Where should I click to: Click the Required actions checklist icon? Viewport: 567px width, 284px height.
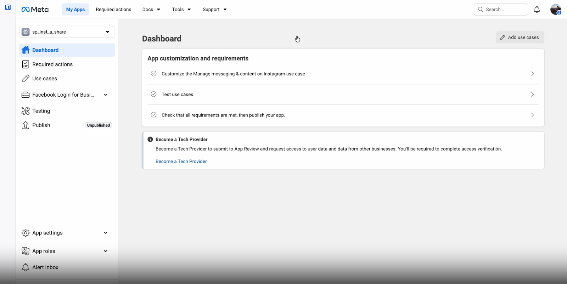pyautogui.click(x=26, y=64)
